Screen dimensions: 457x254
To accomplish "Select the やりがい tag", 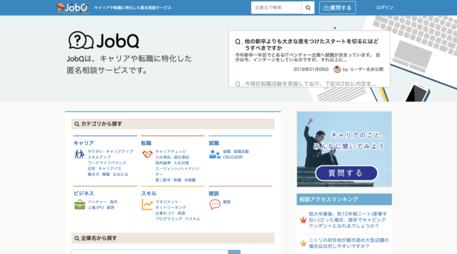I will point(95,151).
